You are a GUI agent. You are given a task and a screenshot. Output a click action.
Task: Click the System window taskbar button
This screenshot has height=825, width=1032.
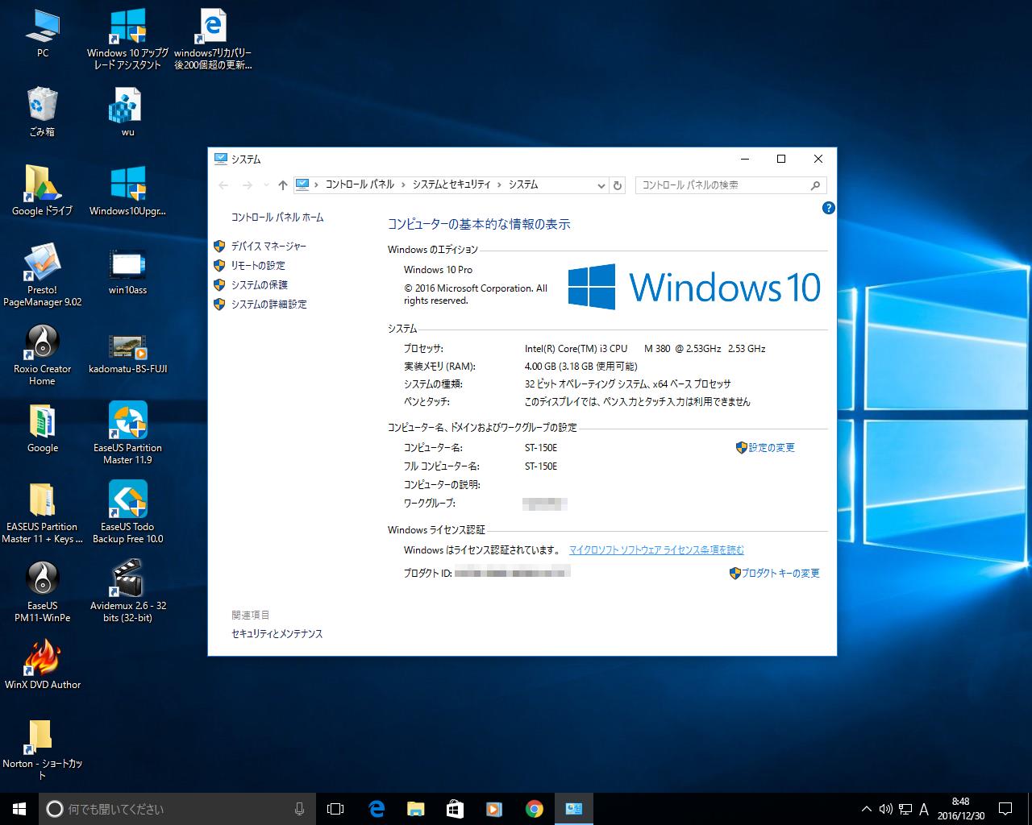click(x=573, y=808)
